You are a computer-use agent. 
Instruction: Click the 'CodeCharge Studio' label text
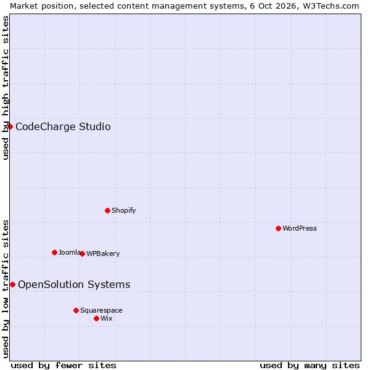63,126
